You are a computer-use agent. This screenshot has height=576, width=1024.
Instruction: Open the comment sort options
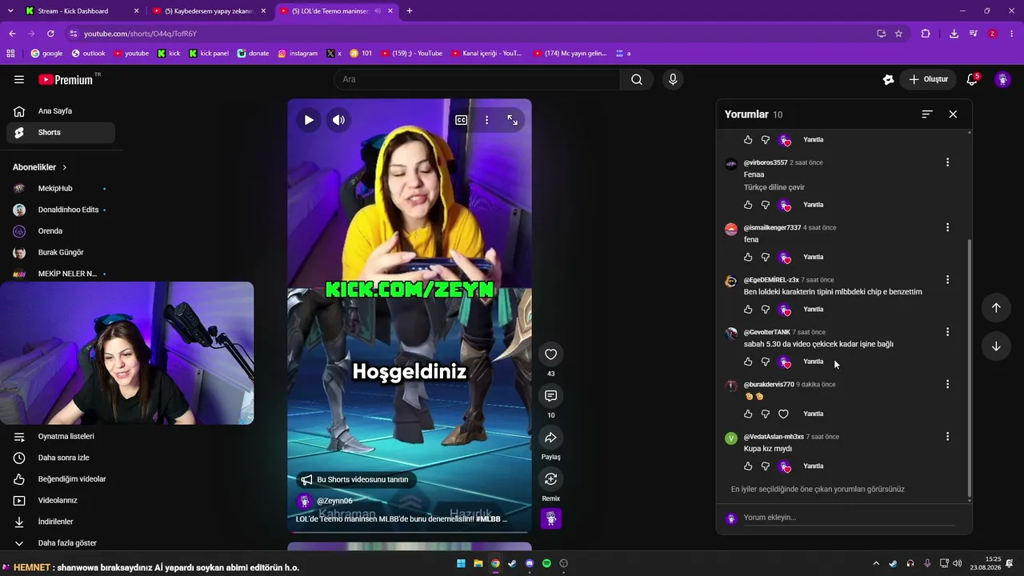(x=927, y=114)
